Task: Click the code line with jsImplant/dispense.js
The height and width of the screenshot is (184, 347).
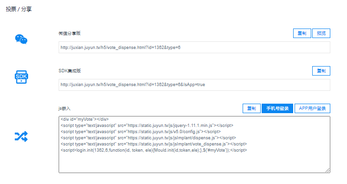Action: (x=148, y=138)
